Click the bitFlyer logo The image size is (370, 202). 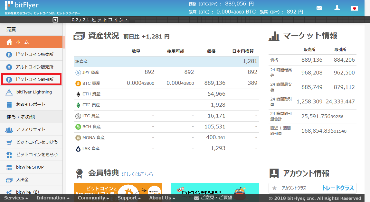22,5
